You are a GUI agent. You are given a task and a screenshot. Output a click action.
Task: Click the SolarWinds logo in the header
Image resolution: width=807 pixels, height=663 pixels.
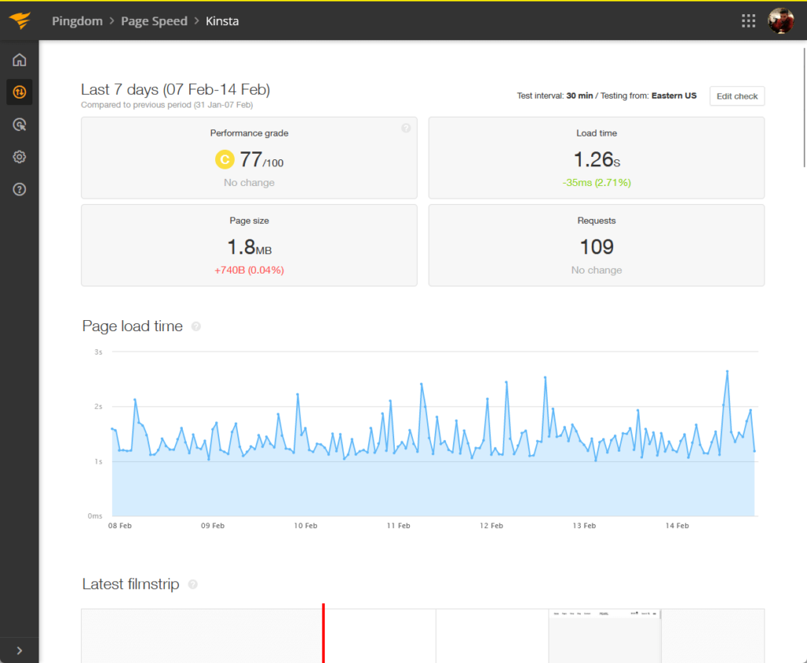tap(20, 20)
